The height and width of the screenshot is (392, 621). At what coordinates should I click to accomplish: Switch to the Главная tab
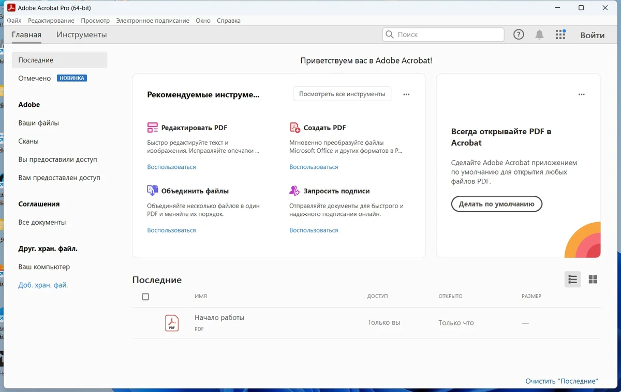pyautogui.click(x=26, y=35)
